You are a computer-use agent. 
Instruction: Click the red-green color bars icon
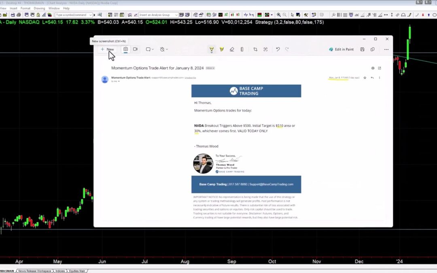[x=259, y=15]
